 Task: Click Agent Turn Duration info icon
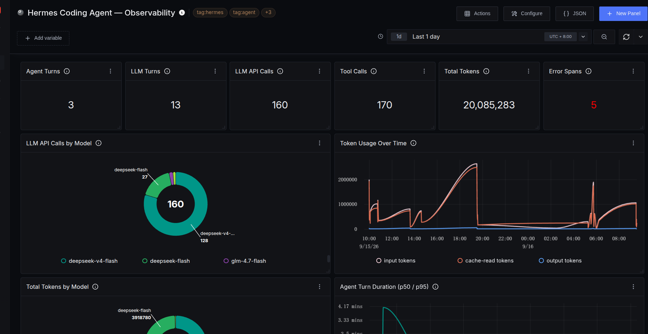435,287
